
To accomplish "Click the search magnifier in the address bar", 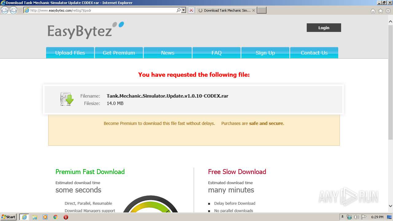I will [179, 10].
